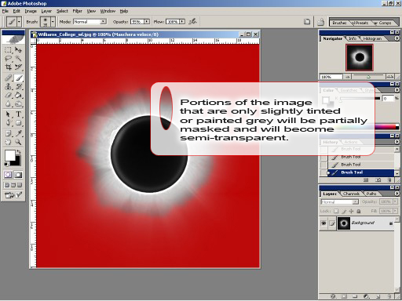This screenshot has height=301, width=402.
Task: Switch to the Channels tab
Action: click(x=351, y=194)
